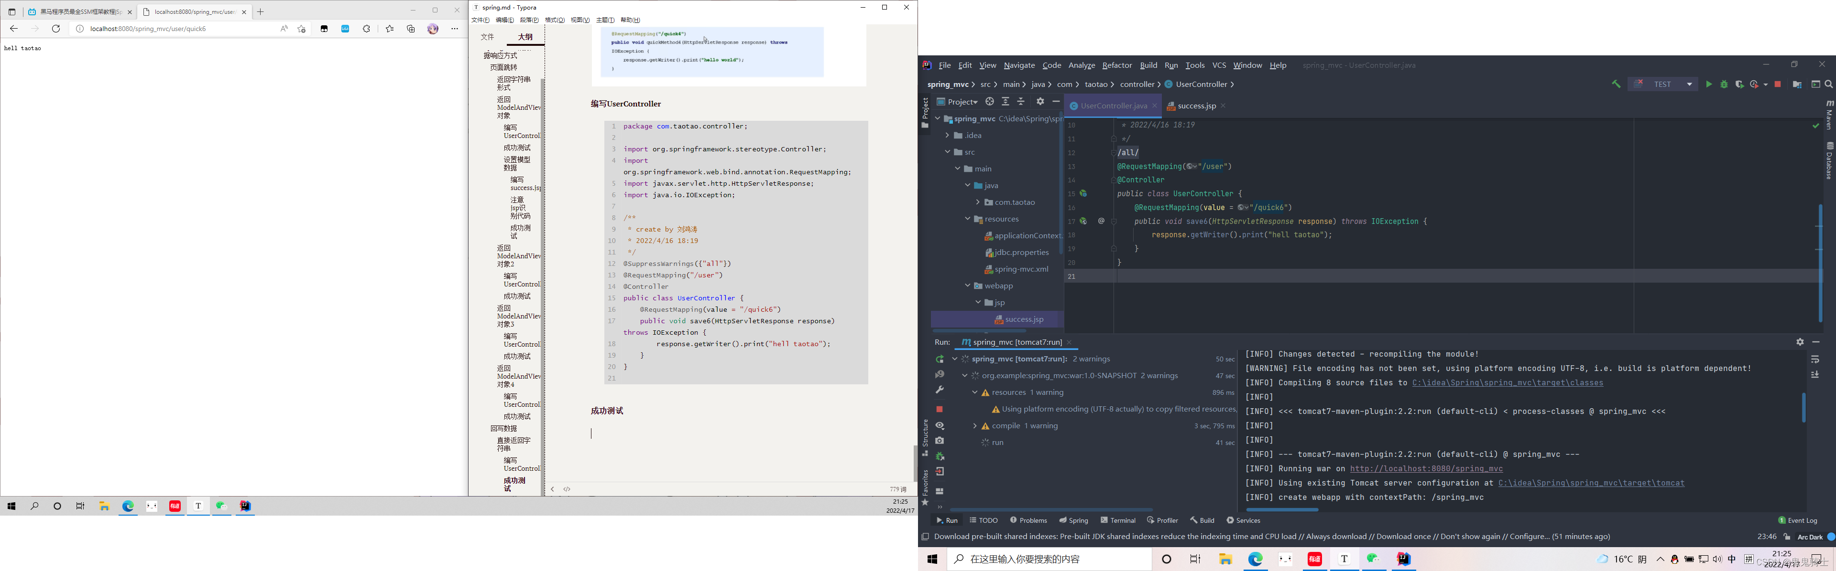Toggle the eye view options in Run panel
Screen dimensions: 1836x571
940,426
